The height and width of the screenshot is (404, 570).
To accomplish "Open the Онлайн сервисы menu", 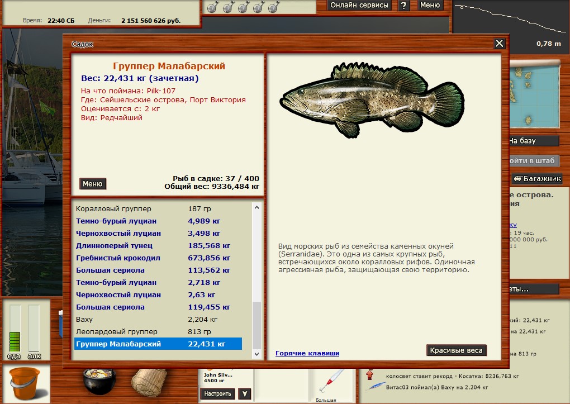I will coord(359,6).
